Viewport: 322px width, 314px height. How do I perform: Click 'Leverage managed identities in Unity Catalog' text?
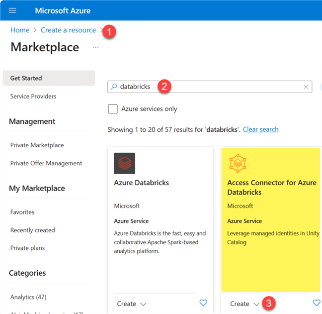[273, 238]
